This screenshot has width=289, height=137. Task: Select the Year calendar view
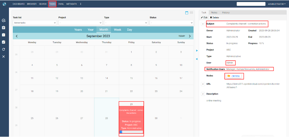tap(91, 30)
